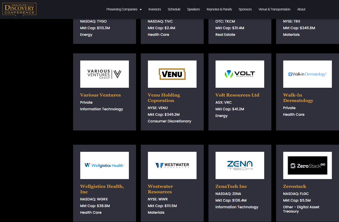Open the Sponsors page
The width and height of the screenshot is (339, 222).
pos(245,9)
